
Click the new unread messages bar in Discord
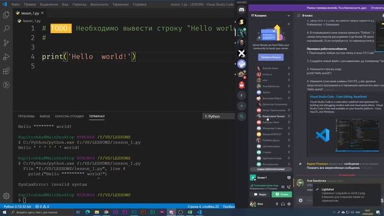pyautogui.click(x=271, y=169)
